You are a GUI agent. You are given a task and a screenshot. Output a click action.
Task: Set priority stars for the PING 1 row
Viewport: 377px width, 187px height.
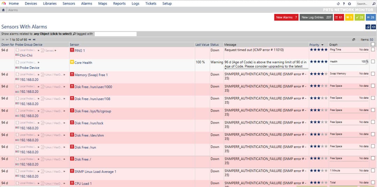pos(319,50)
